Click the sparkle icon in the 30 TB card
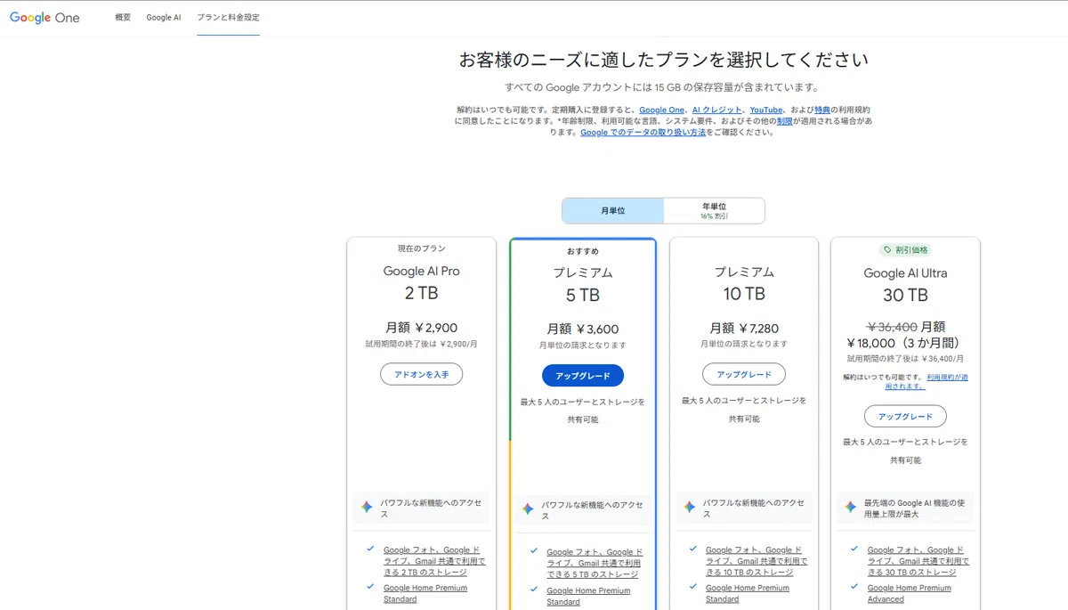 (x=851, y=507)
